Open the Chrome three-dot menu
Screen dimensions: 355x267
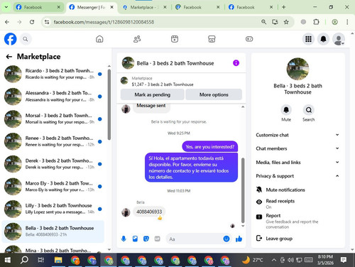tap(347, 22)
